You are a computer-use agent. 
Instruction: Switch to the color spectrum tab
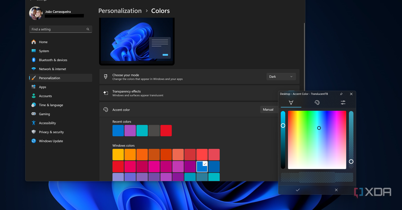[291, 102]
